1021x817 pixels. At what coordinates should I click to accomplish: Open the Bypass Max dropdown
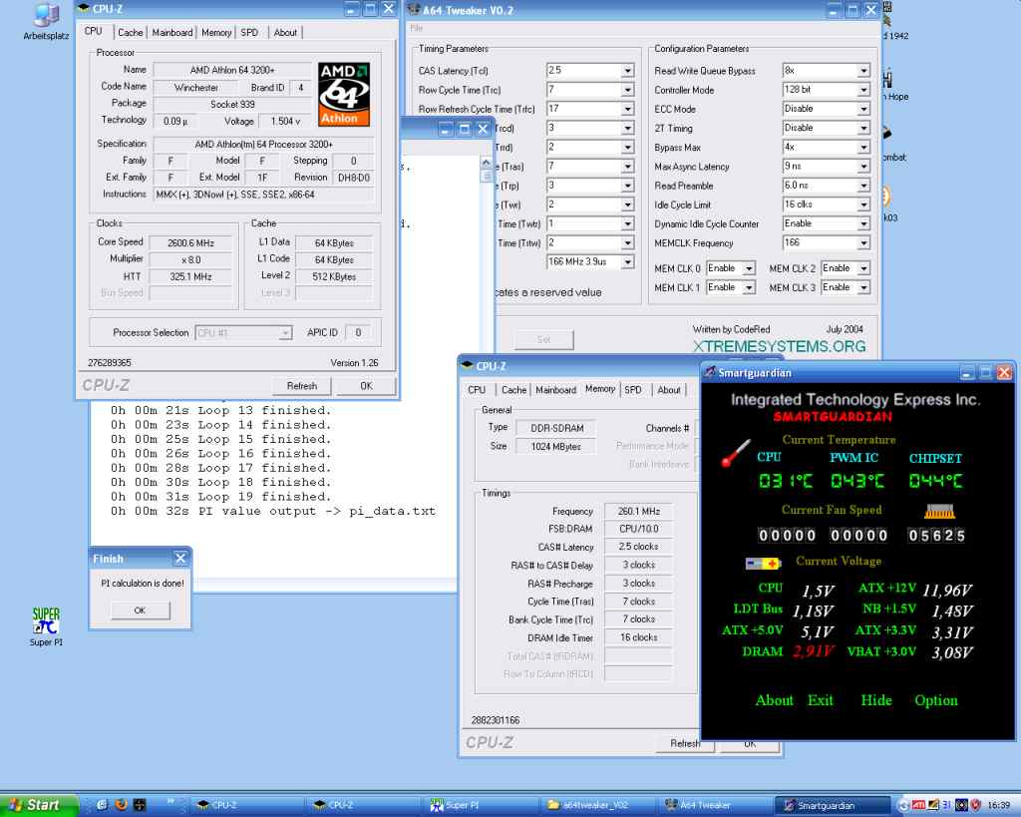point(863,148)
